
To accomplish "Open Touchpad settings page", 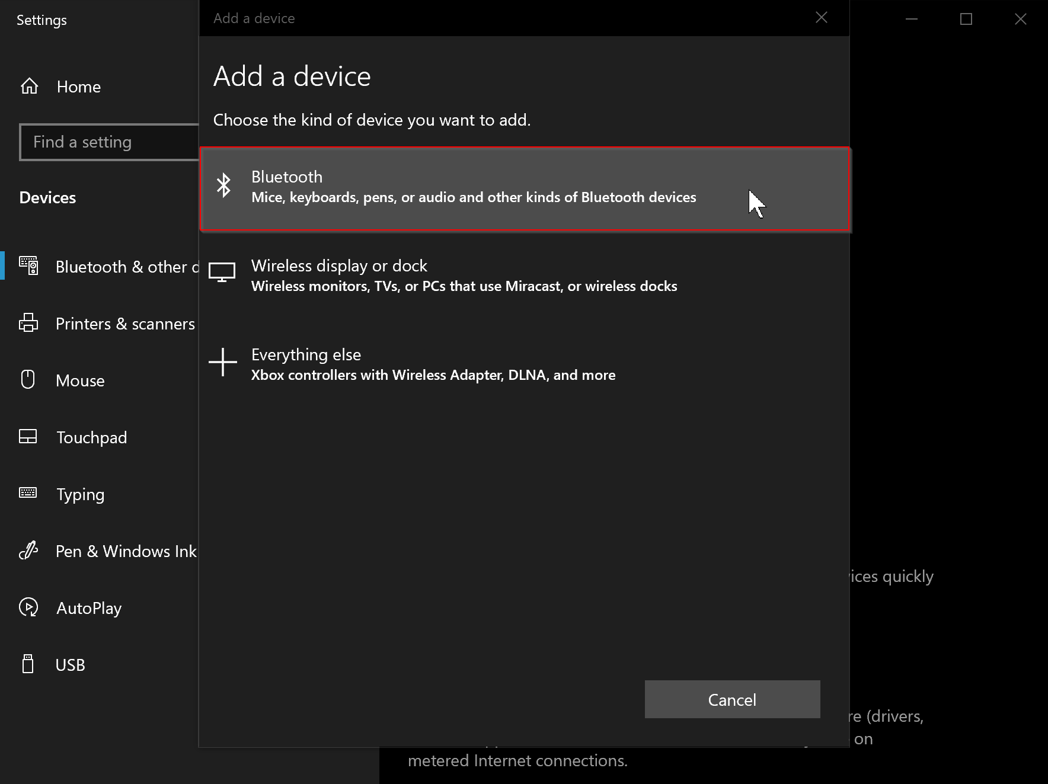I will pos(100,437).
